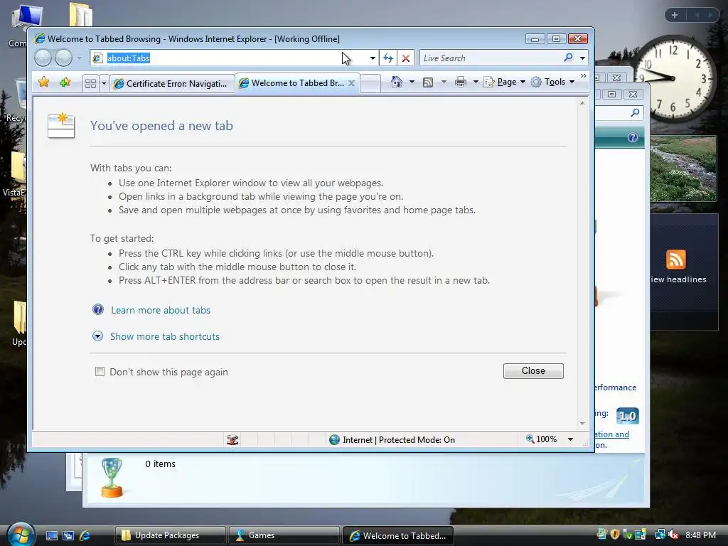This screenshot has width=728, height=546.
Task: Switch to Games taskbar button
Action: point(284,535)
